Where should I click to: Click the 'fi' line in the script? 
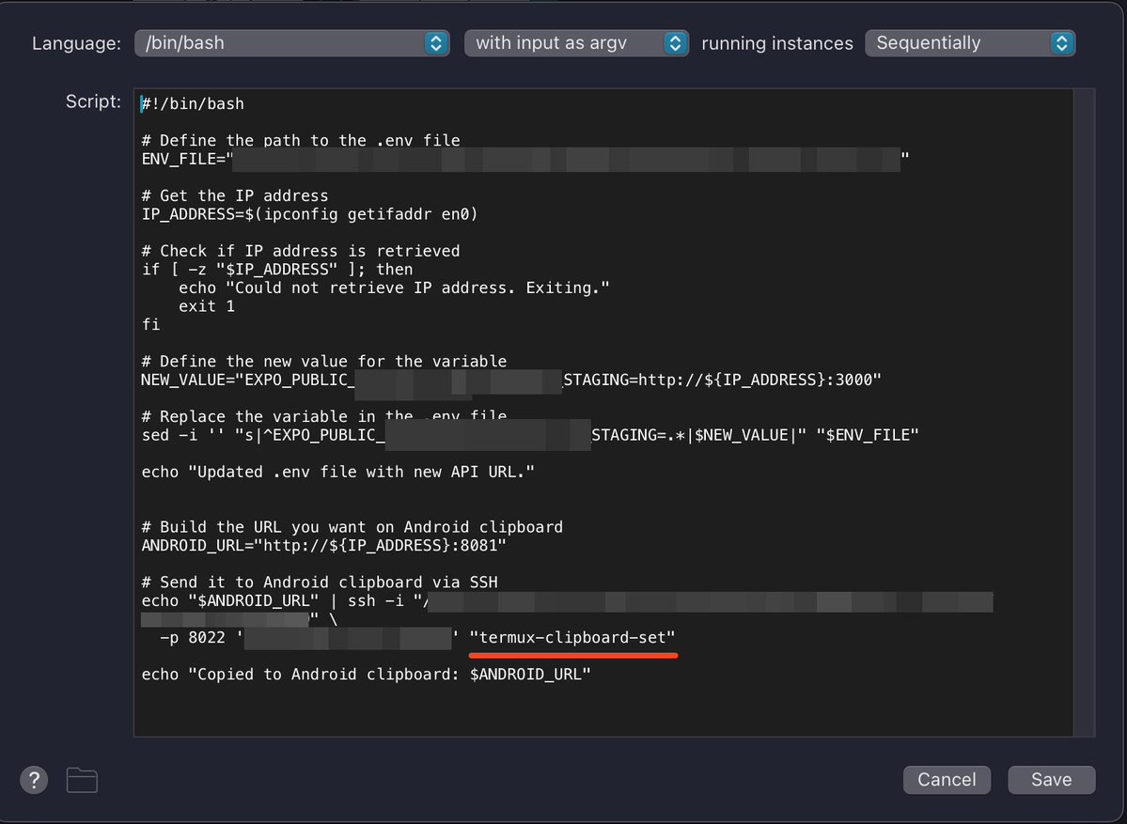click(151, 325)
